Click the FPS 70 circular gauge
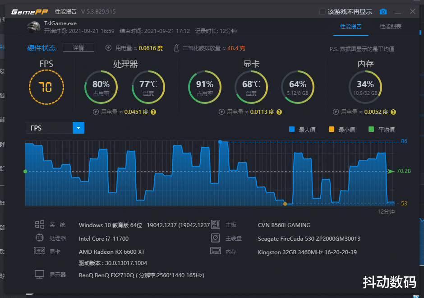The image size is (424, 298). coord(46,87)
